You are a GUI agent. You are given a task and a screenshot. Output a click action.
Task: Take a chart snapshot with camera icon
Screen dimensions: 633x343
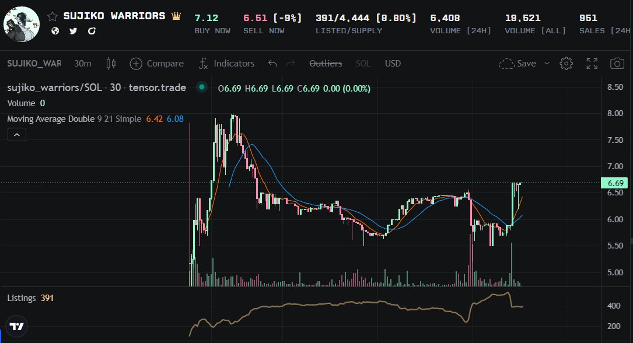pyautogui.click(x=617, y=64)
